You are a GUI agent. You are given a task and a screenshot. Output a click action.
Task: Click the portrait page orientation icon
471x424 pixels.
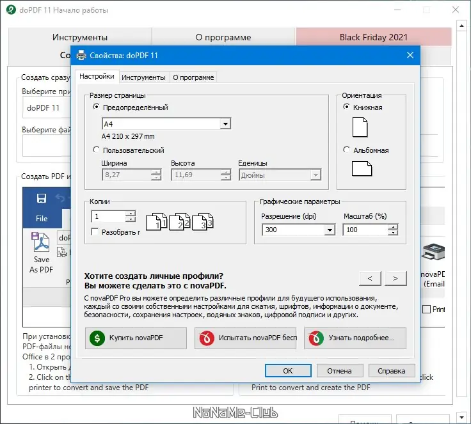pos(360,127)
